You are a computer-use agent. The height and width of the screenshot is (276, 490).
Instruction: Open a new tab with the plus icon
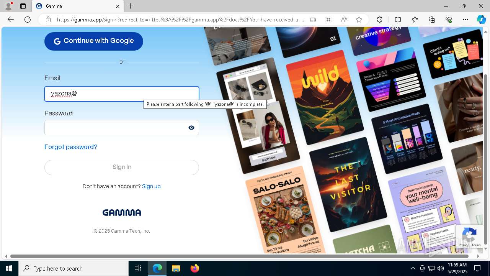point(131,6)
